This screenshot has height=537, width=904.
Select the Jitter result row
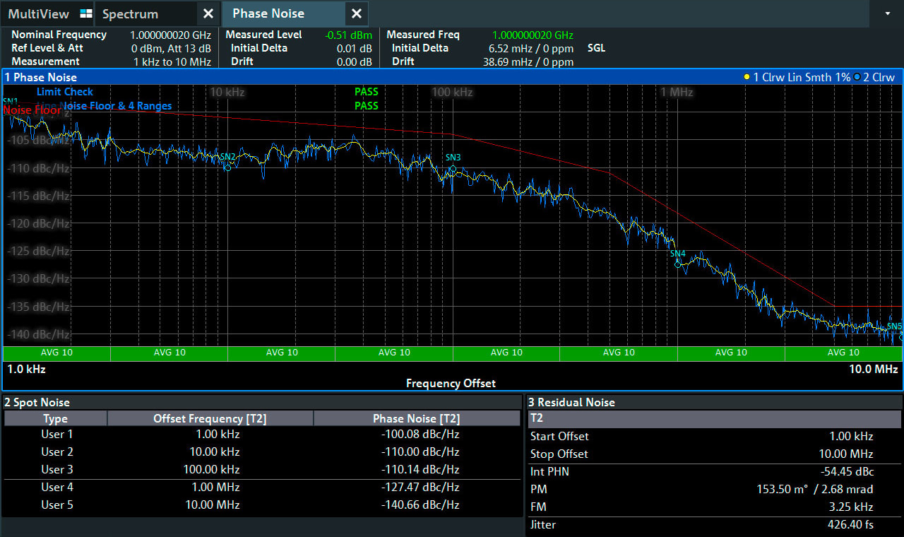[715, 524]
